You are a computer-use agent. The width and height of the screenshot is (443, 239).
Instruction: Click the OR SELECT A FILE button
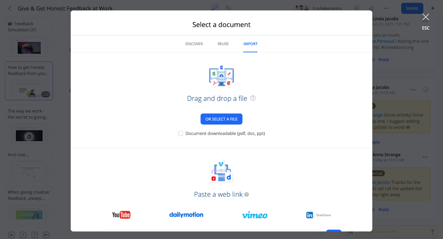point(221,119)
